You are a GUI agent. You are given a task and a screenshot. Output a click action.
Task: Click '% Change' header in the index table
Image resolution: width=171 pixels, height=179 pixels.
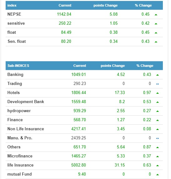pyautogui.click(x=143, y=5)
